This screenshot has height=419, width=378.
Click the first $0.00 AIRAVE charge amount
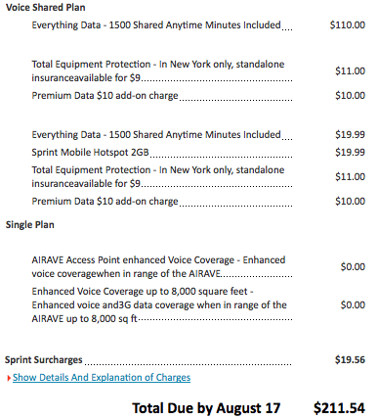(x=353, y=267)
